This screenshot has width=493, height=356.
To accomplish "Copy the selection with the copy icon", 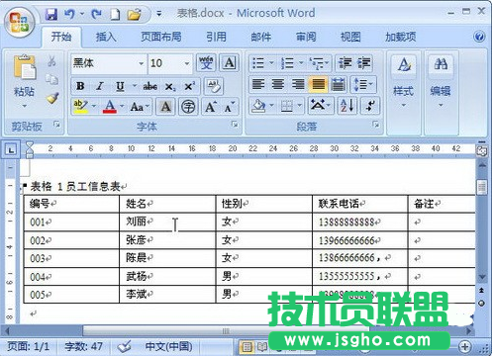I will [x=51, y=79].
